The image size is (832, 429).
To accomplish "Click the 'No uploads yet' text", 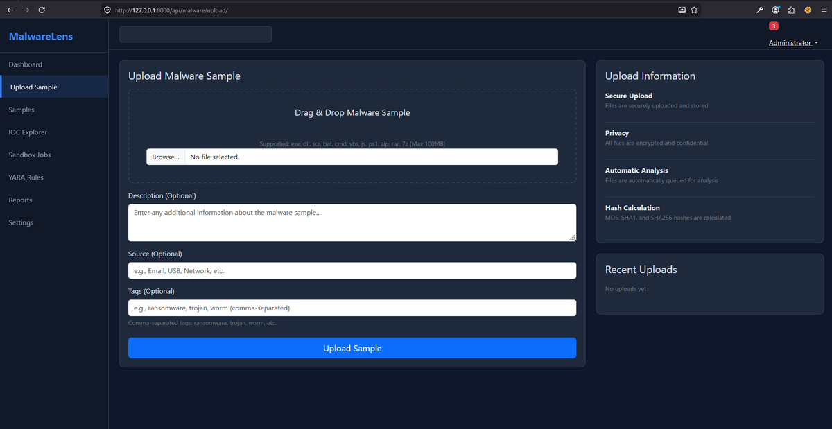I will click(625, 289).
